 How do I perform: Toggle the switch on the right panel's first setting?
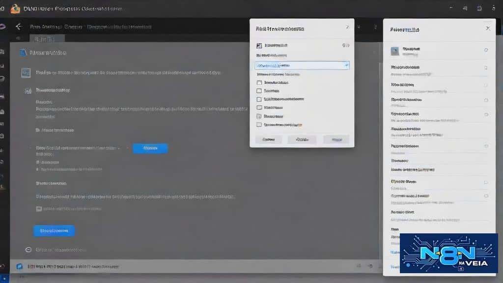pyautogui.click(x=485, y=67)
